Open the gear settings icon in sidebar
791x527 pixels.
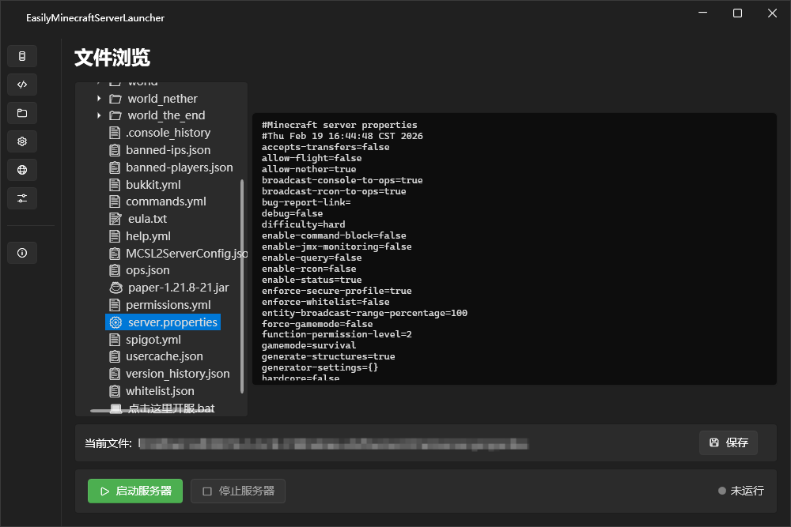click(22, 141)
